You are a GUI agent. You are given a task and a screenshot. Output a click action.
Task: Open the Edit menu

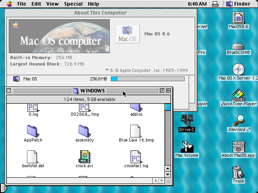[x=36, y=4]
